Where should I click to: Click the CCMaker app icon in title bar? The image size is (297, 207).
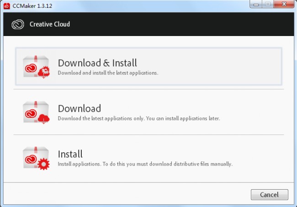click(7, 6)
